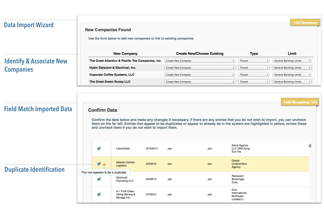The image size is (324, 221).
Task: Uncheck the LibertyCafe row checkbox
Action: coord(99,148)
